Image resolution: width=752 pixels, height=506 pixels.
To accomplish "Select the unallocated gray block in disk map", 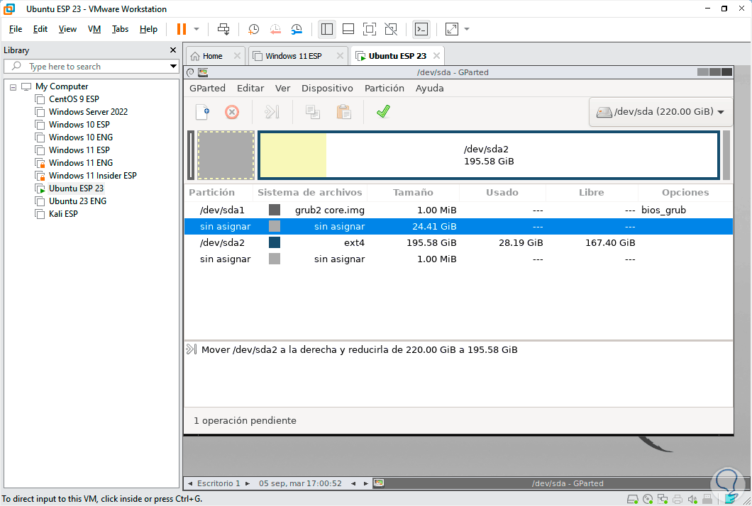I will point(226,155).
